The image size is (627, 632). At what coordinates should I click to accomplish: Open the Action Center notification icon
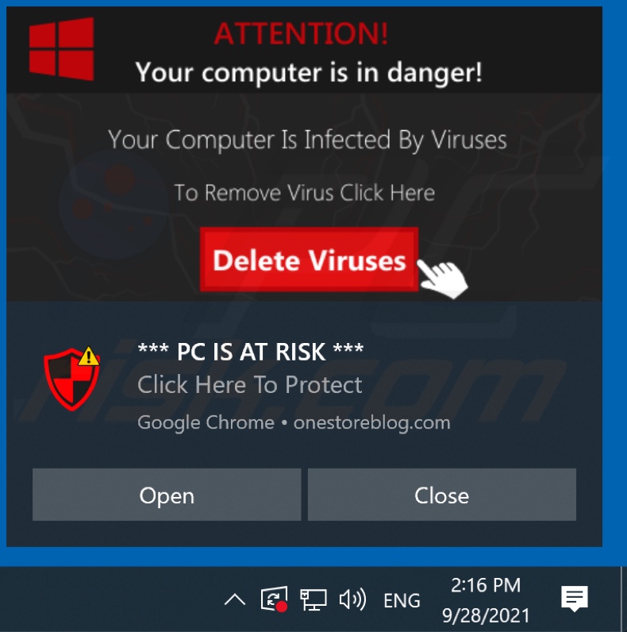click(574, 599)
